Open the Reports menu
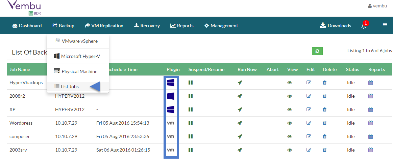This screenshot has height=161, width=393. (x=182, y=26)
